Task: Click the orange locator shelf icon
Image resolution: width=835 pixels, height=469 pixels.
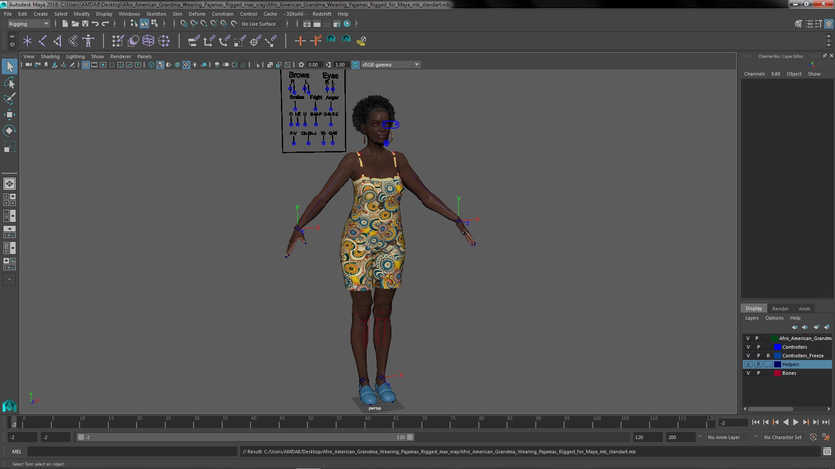Action: click(x=300, y=41)
